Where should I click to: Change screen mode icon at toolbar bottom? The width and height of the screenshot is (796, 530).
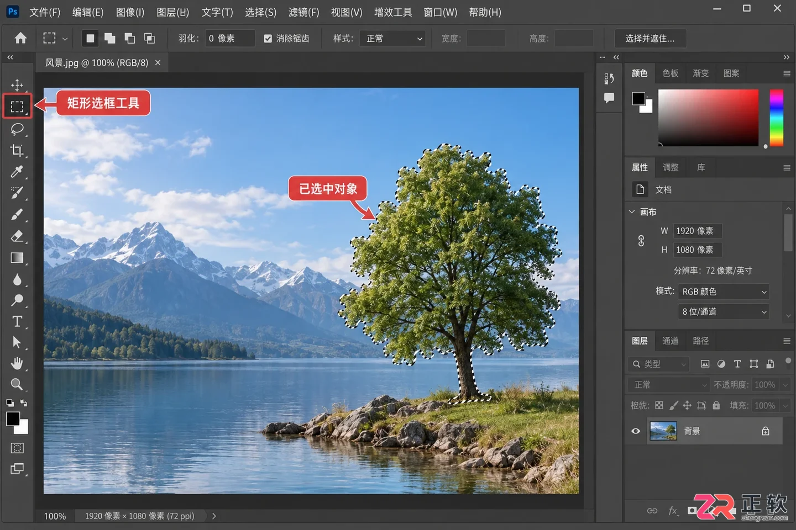pos(17,469)
